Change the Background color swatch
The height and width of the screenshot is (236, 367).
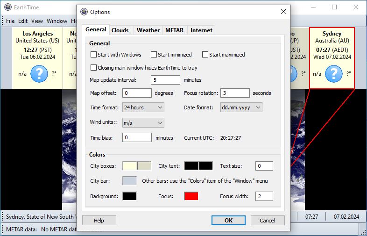130,196
